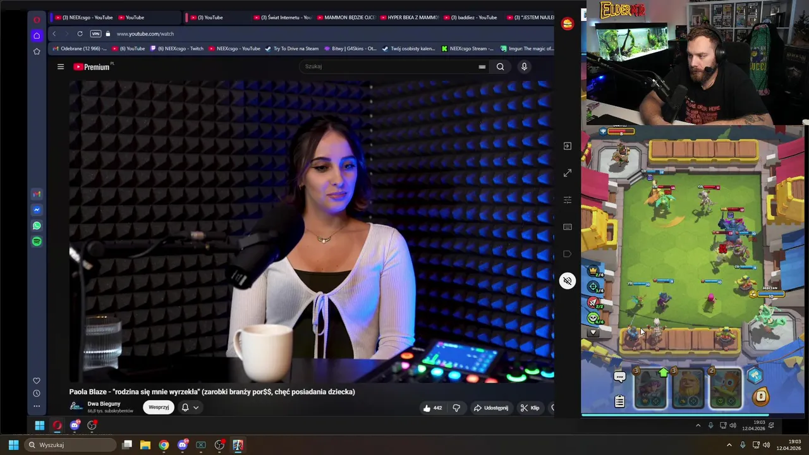
Task: Click the green skull trait icon showing 4/4
Action: (x=594, y=319)
